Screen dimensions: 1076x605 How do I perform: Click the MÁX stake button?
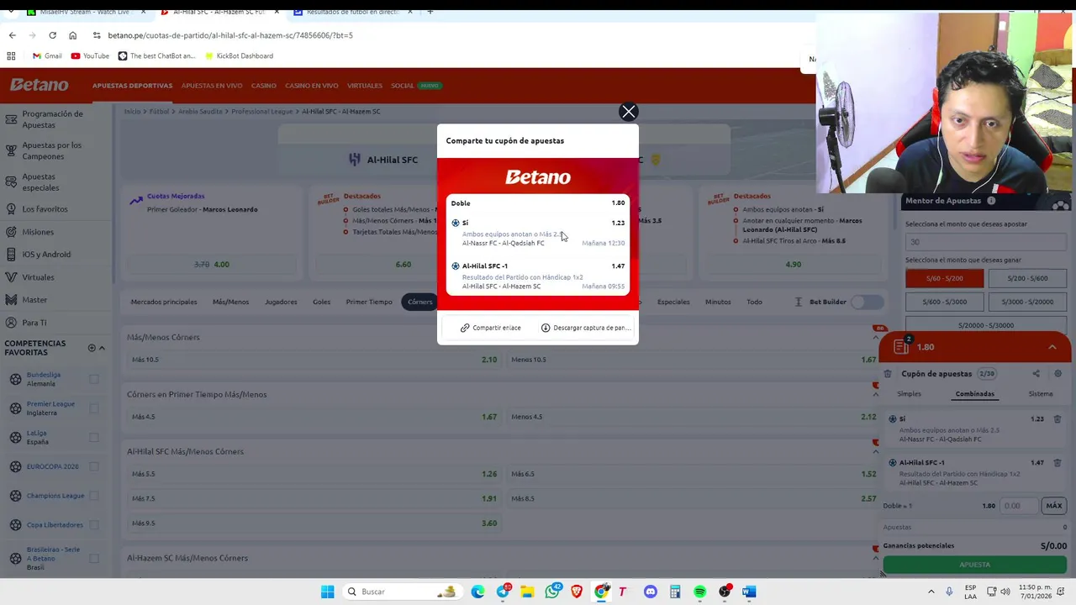point(1054,506)
